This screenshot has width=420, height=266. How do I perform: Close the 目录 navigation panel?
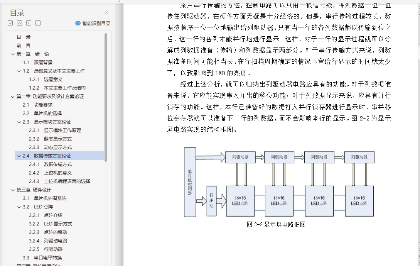click(x=106, y=13)
